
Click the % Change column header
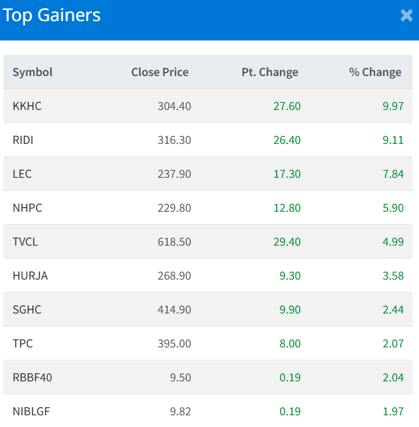(x=375, y=72)
